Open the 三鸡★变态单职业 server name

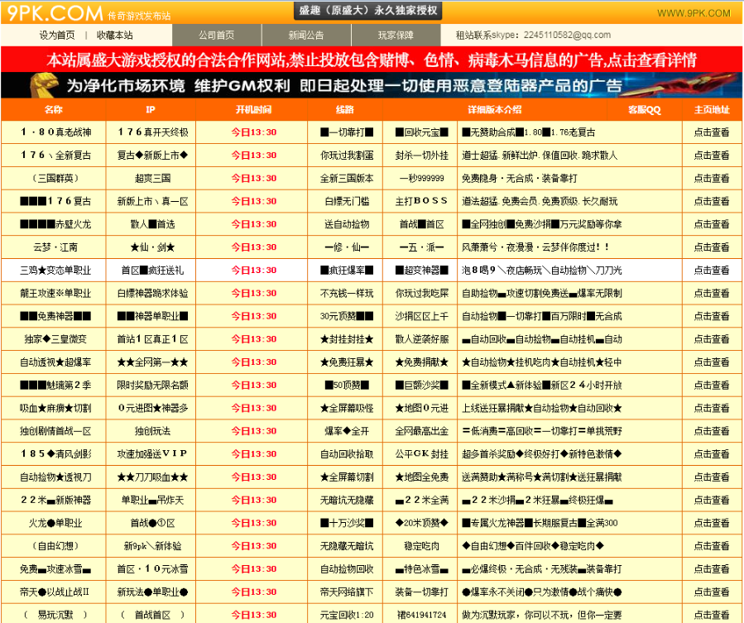56,270
